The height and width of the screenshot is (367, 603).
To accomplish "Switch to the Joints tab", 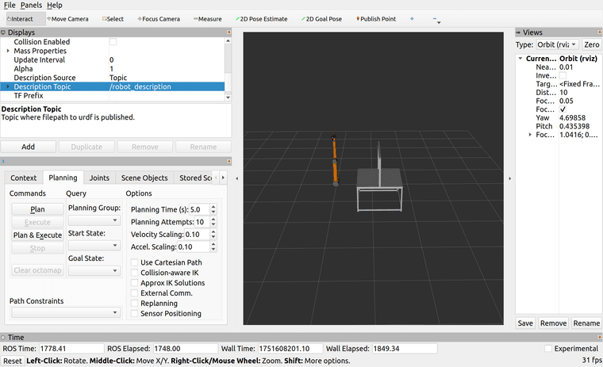I will [x=99, y=178].
